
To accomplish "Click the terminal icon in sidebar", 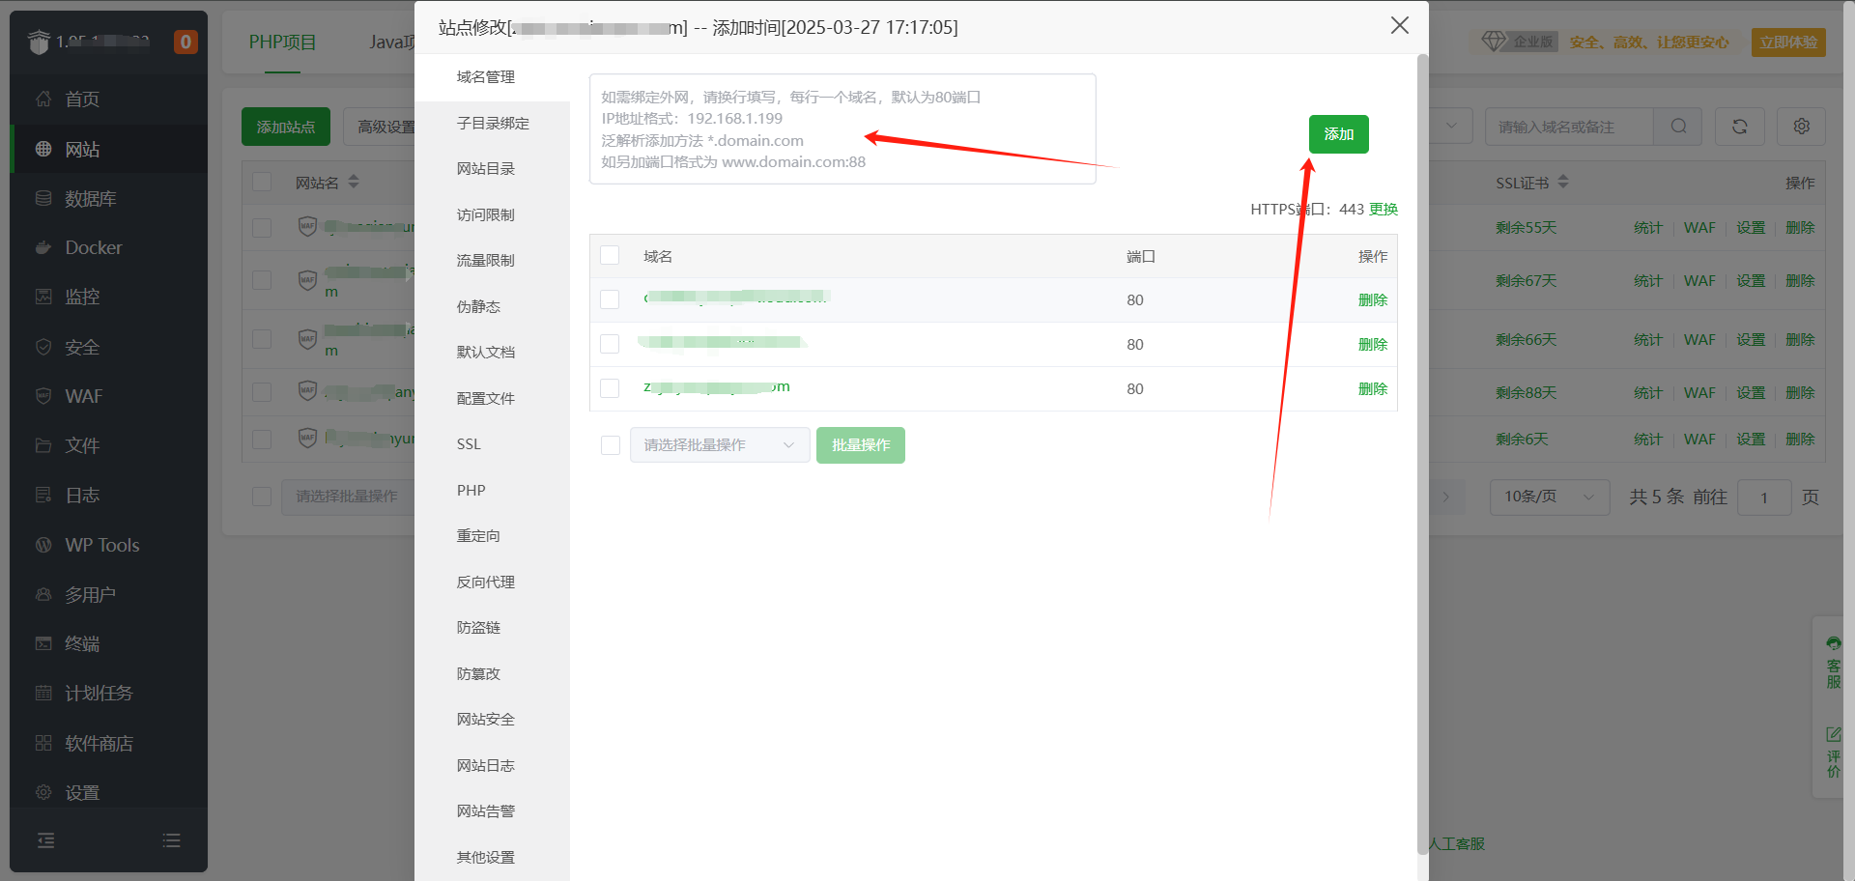I will coord(43,643).
